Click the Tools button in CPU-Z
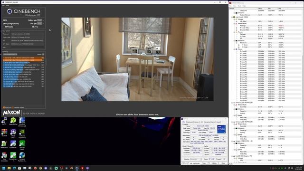The height and width of the screenshot is (171, 304). click(x=204, y=163)
